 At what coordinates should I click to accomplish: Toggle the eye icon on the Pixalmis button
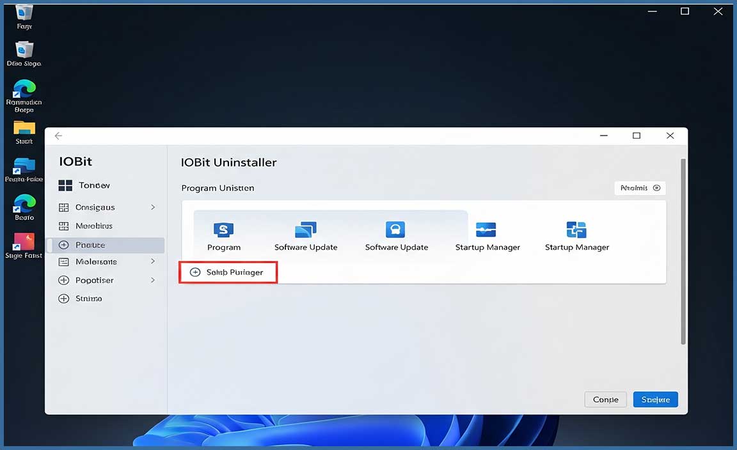(656, 188)
